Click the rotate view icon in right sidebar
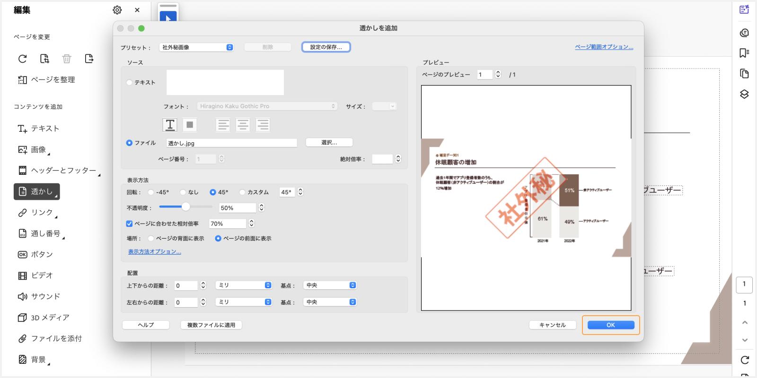Viewport: 757px width, 378px height. tap(745, 360)
